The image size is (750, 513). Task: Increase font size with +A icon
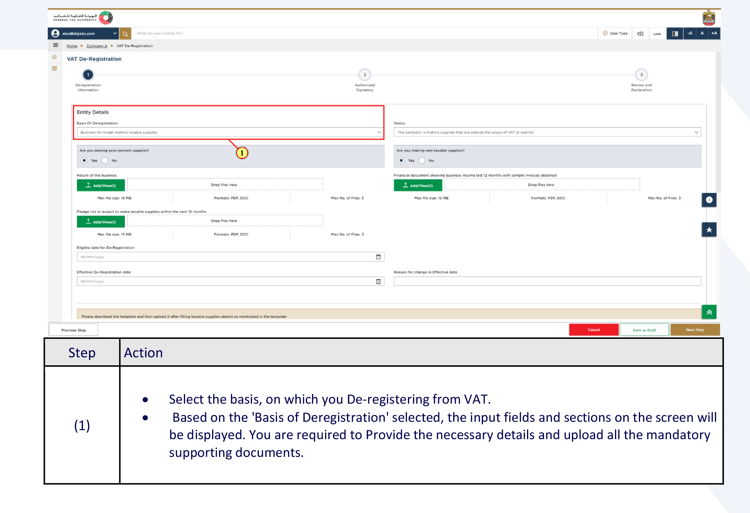point(714,34)
